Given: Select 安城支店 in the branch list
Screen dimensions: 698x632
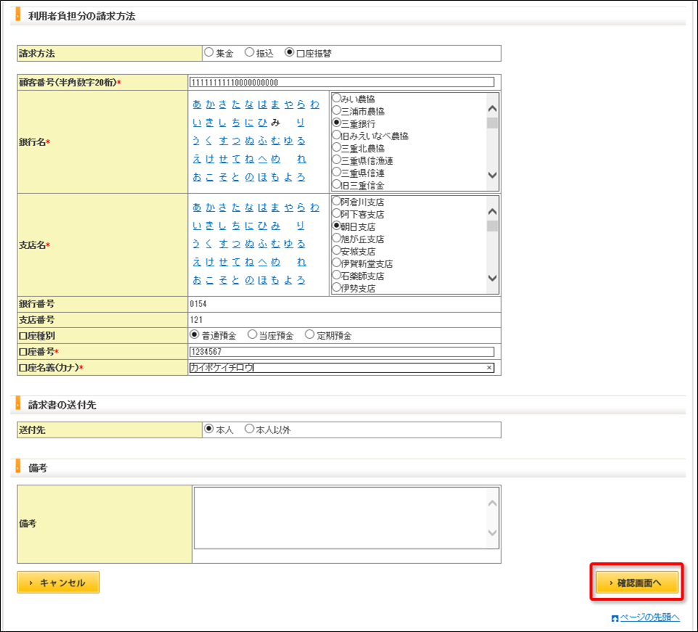Looking at the screenshot, I should coord(337,250).
